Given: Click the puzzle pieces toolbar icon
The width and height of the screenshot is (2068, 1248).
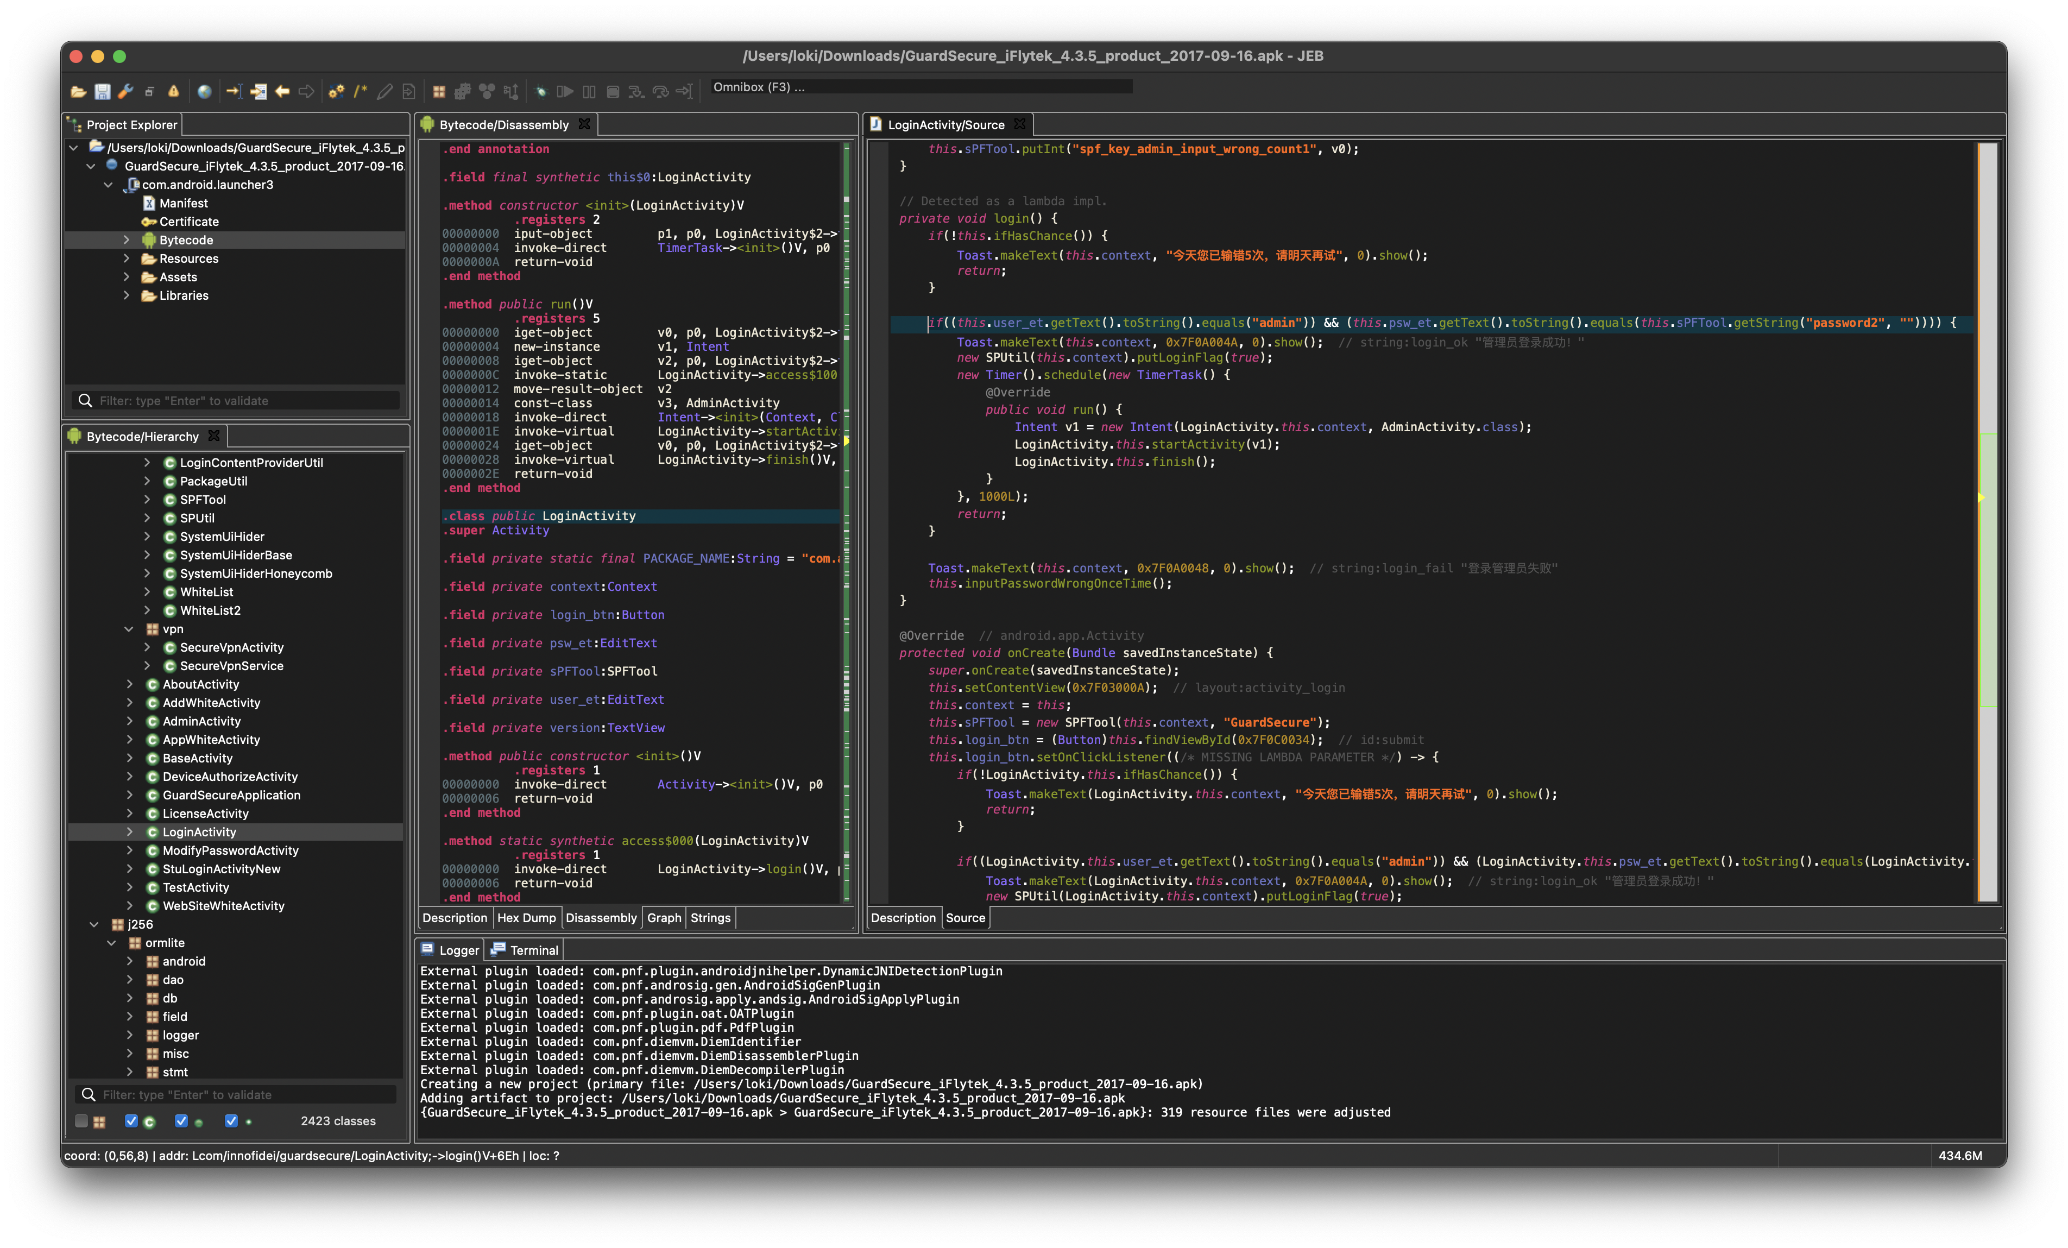Looking at the screenshot, I should click(x=463, y=91).
